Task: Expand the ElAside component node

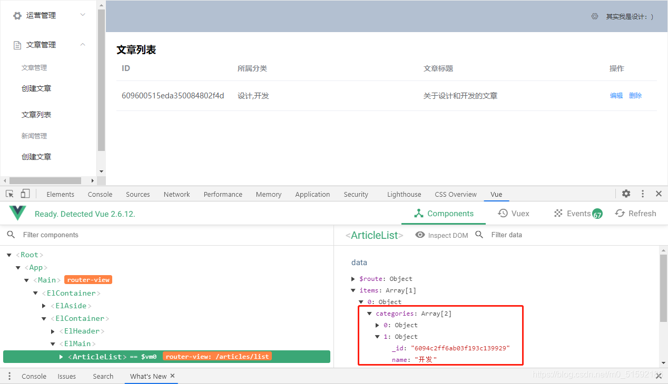Action: coord(44,306)
